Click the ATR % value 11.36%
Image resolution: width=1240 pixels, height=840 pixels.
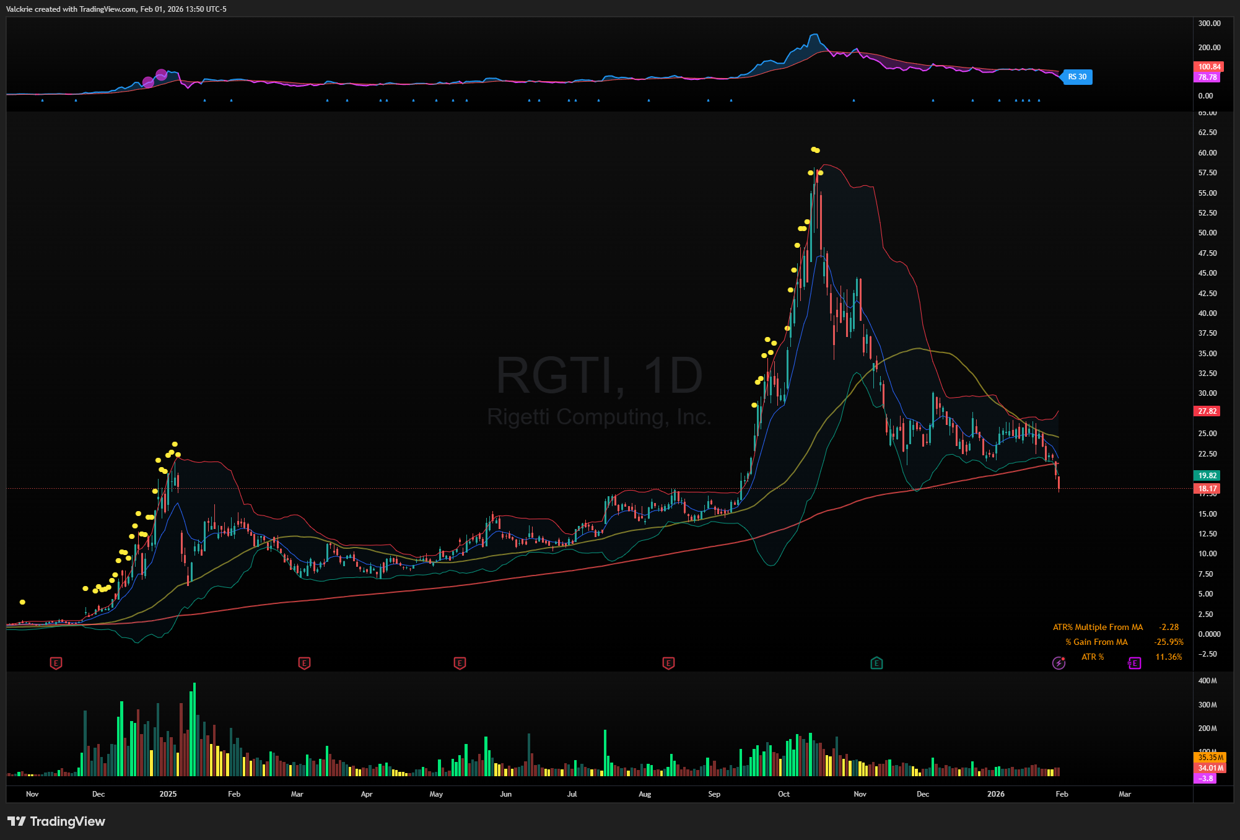1168,657
